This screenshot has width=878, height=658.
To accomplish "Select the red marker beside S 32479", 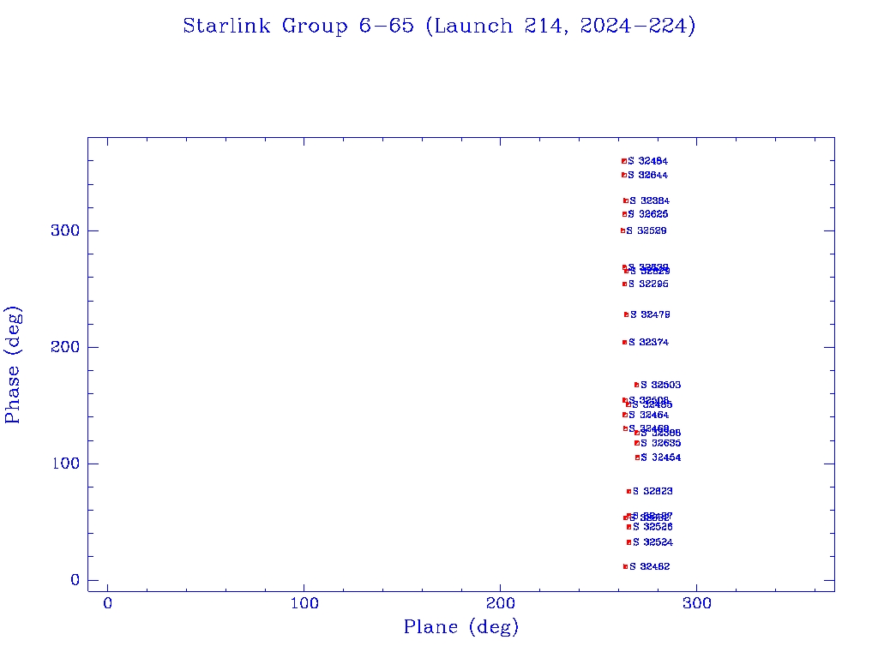I will 626,314.
